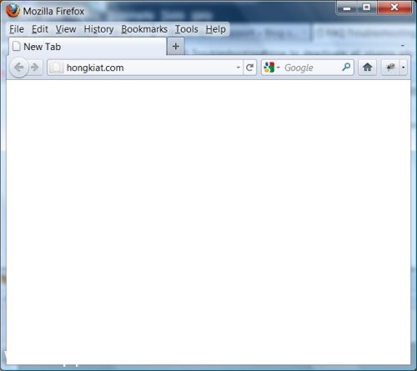Click the Forward arrow navigation button
The width and height of the screenshot is (417, 371).
point(35,68)
